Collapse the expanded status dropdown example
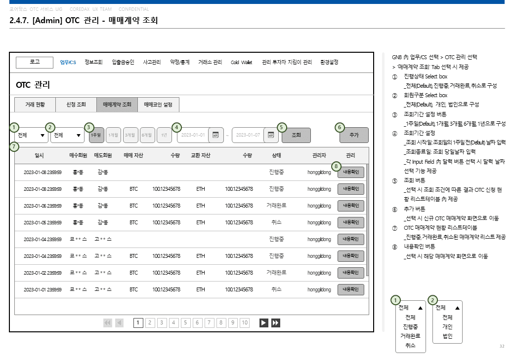 tap(420, 308)
